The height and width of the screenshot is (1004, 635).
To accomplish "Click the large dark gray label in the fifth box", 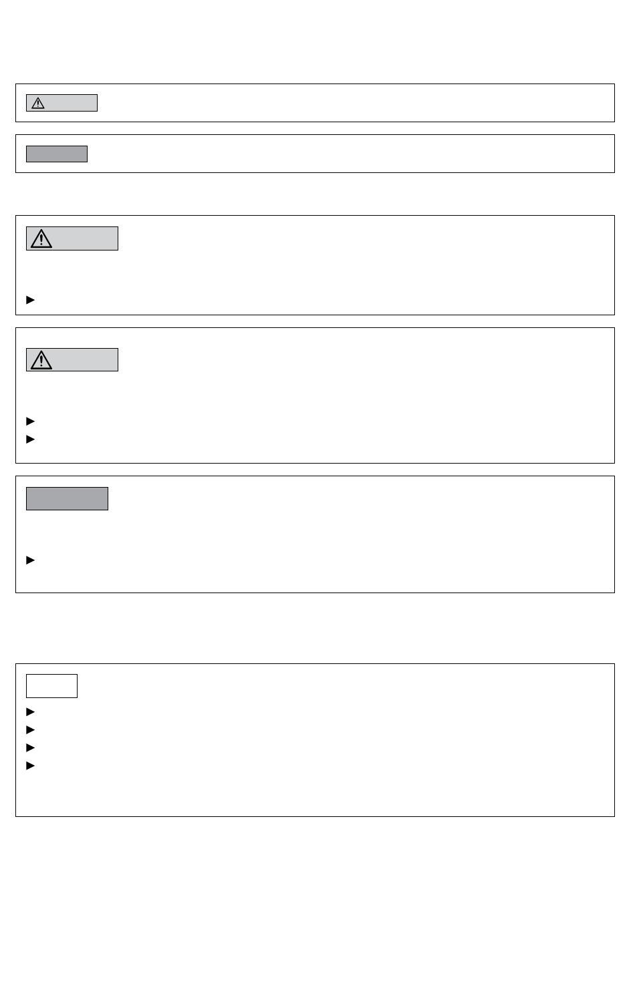I will click(67, 499).
